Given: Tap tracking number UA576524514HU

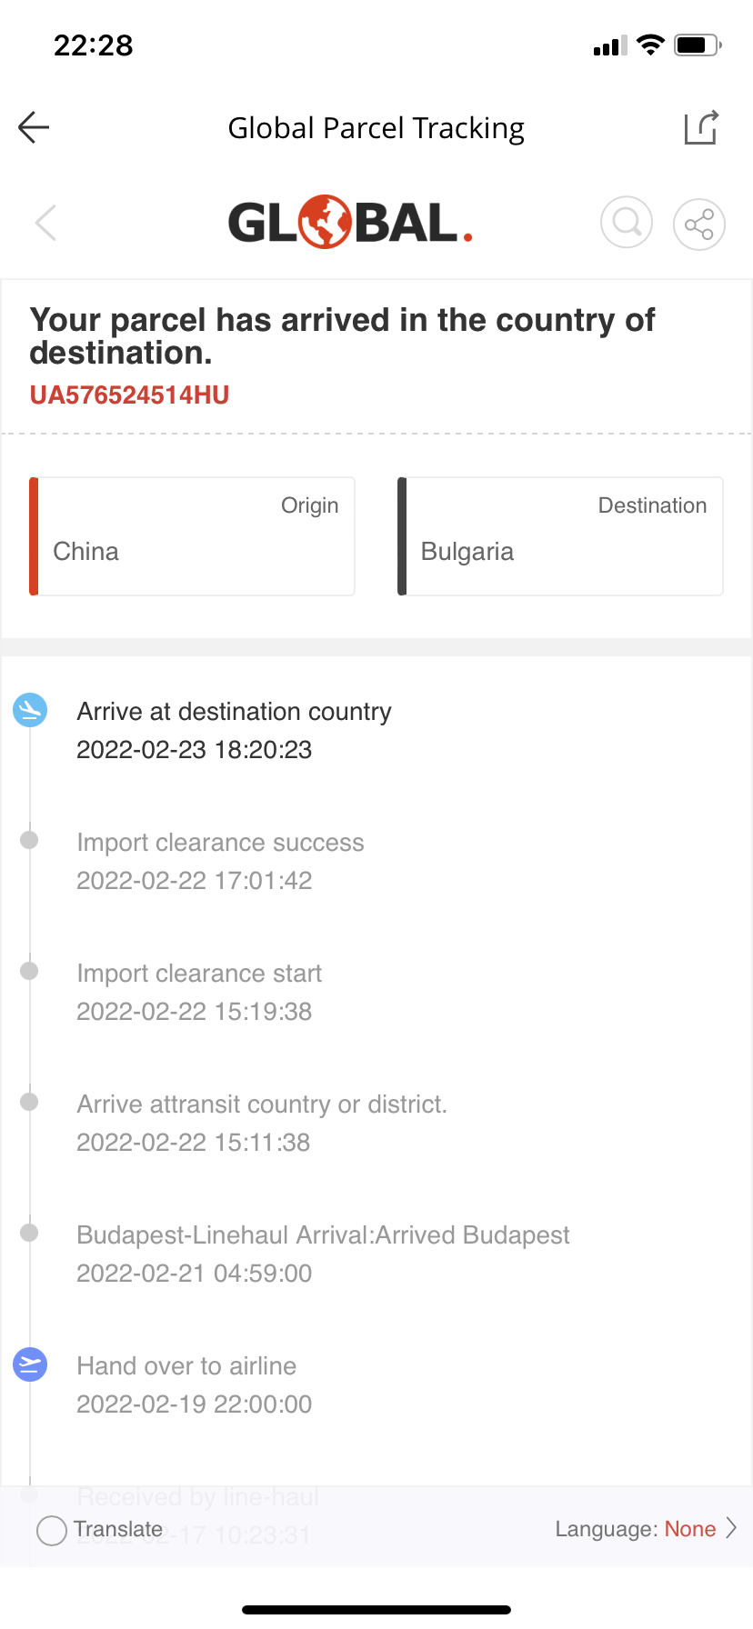Looking at the screenshot, I should point(129,395).
